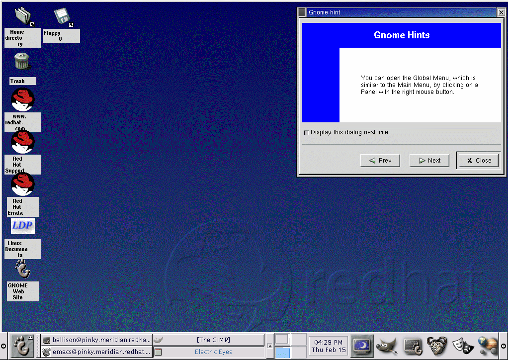Switch to the Electric Eyes task
The width and height of the screenshot is (508, 360).
[x=208, y=352]
